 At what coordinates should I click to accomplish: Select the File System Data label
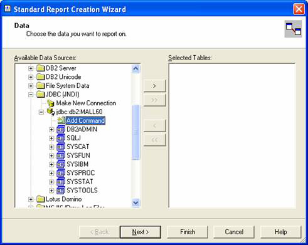tap(68, 86)
